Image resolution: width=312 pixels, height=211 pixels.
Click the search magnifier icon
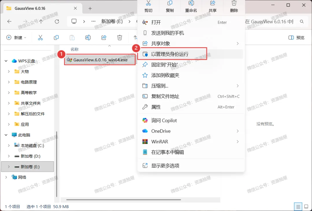302,21
